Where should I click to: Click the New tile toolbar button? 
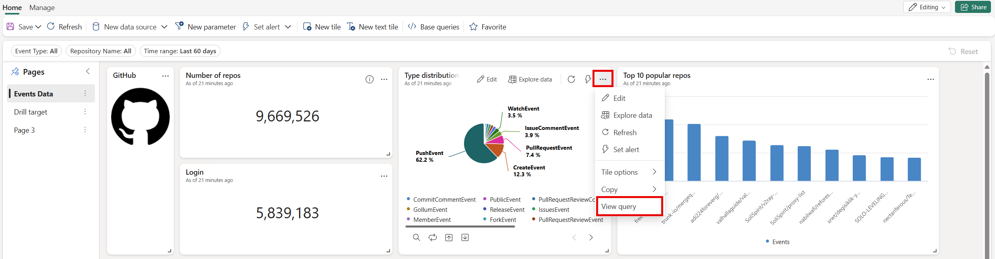[x=322, y=27]
